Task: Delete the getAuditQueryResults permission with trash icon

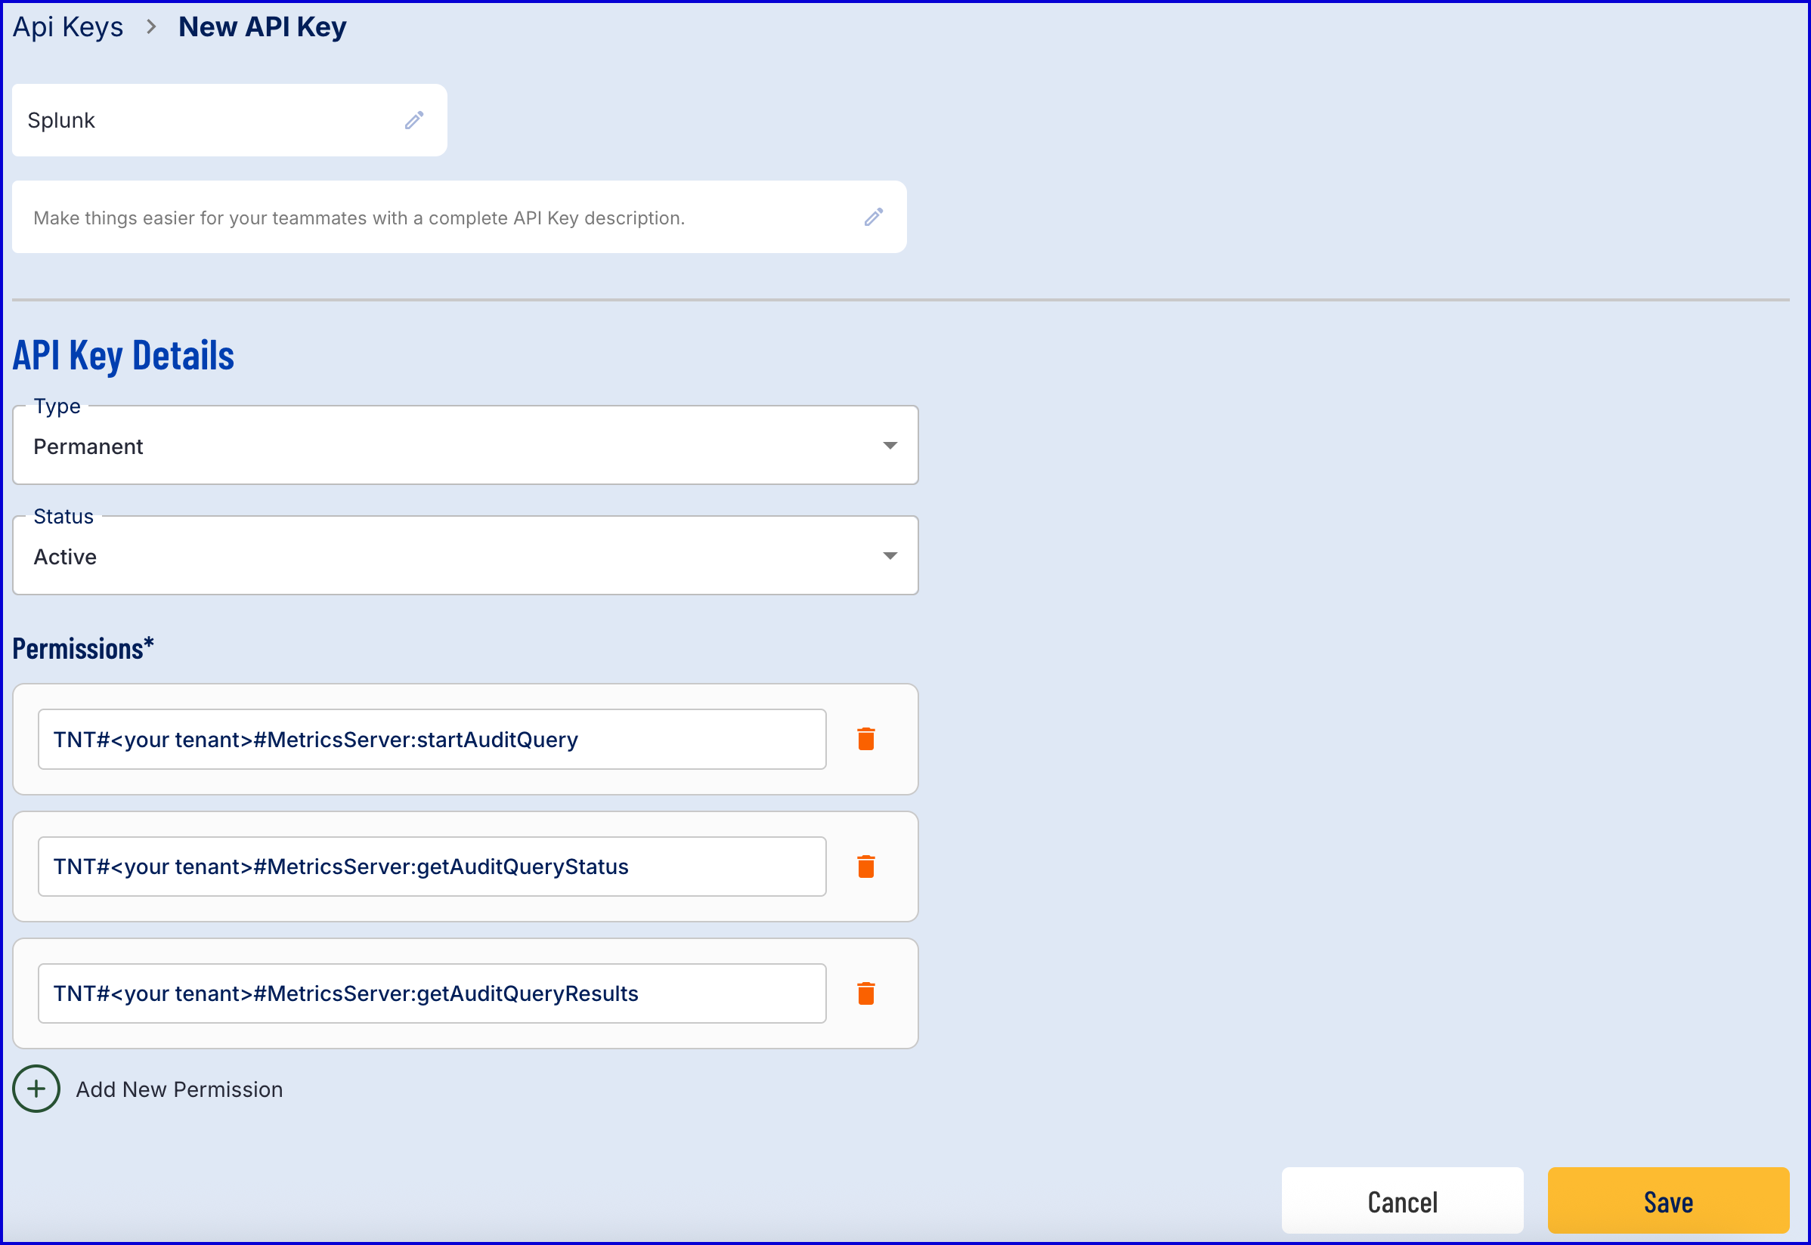Action: pos(865,993)
